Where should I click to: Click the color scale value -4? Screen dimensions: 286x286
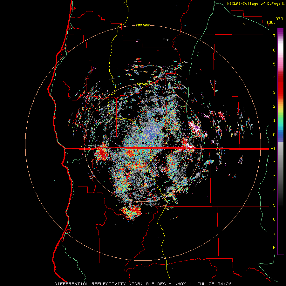273,191
